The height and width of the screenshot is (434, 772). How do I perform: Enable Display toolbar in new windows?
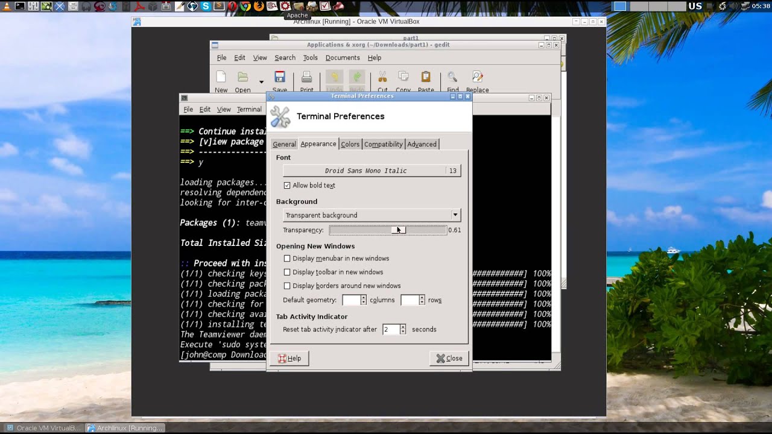pos(287,272)
